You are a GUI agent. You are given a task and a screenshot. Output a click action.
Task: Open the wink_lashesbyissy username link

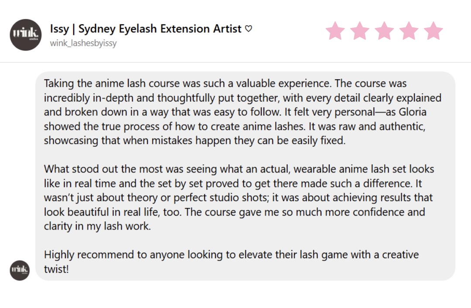click(x=83, y=43)
